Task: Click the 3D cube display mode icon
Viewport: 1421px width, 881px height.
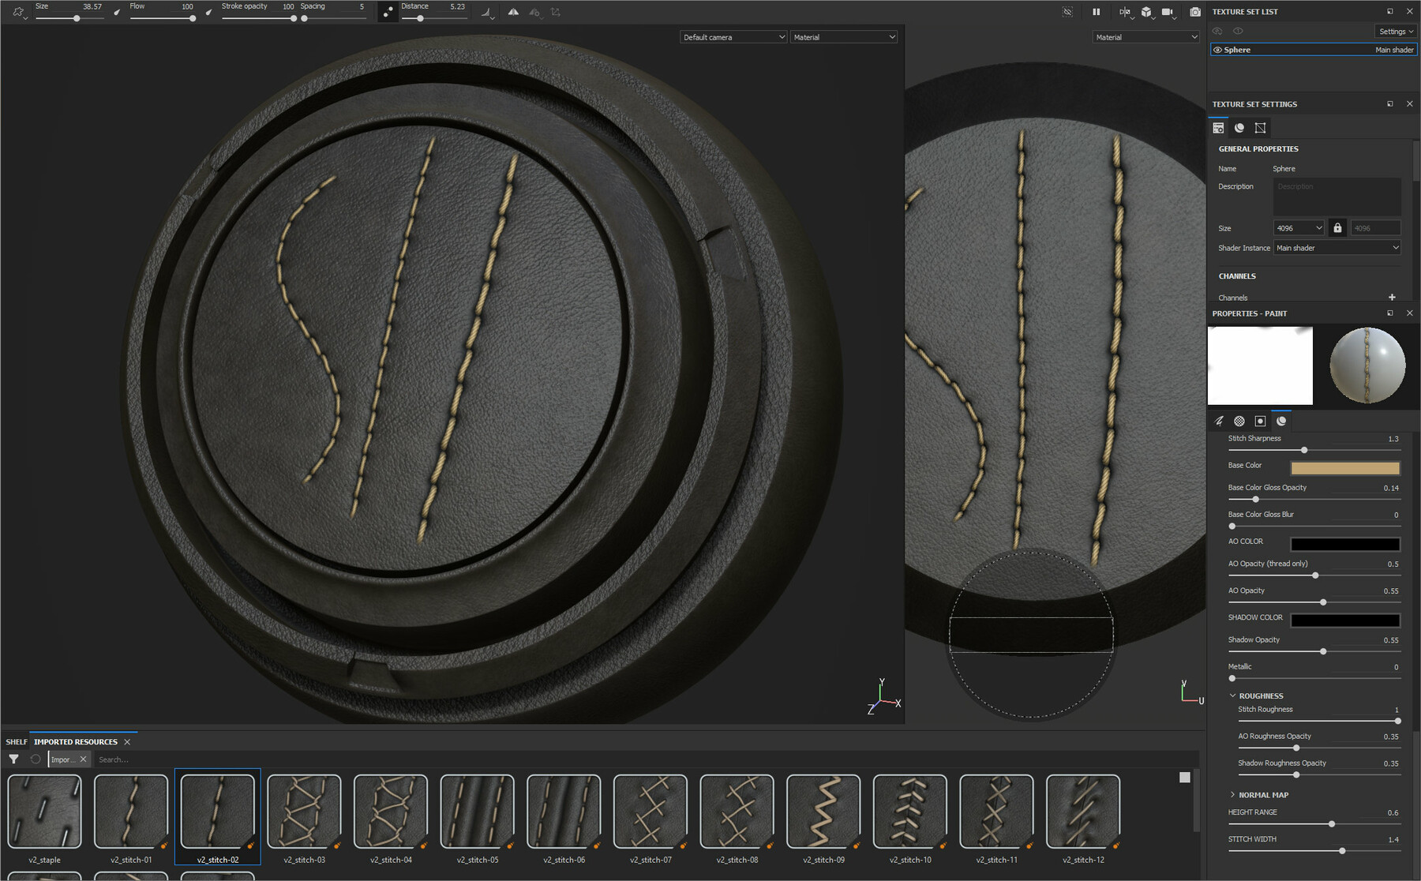Action: pyautogui.click(x=1146, y=12)
